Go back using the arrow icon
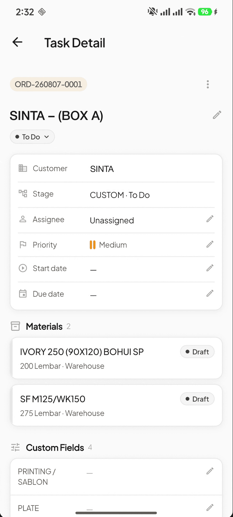Viewport: 233px width, 517px height. point(17,42)
